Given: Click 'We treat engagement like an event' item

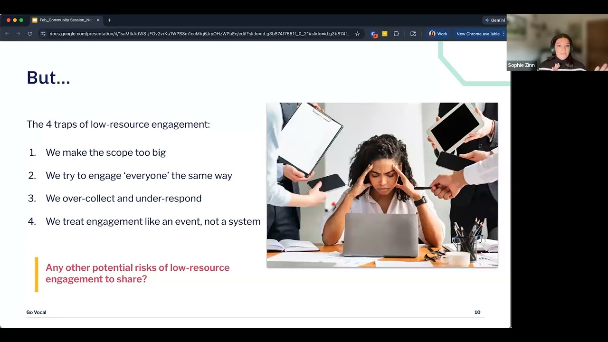Looking at the screenshot, I should pos(153,221).
